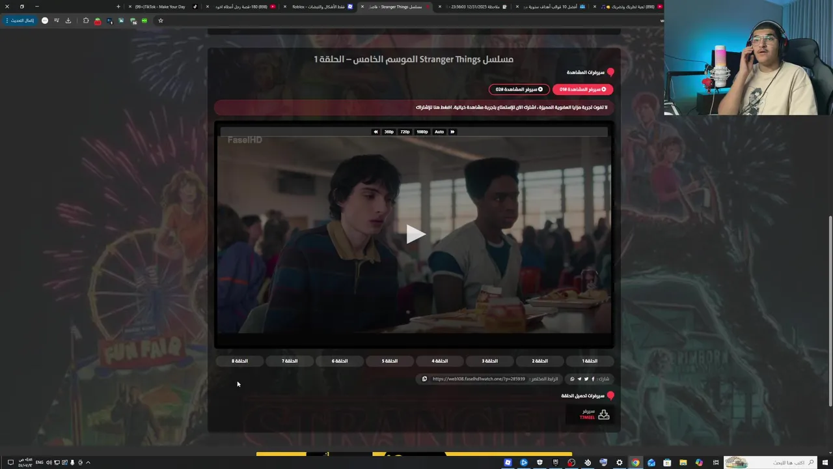
Task: Click the browser update button
Action: coord(20,20)
